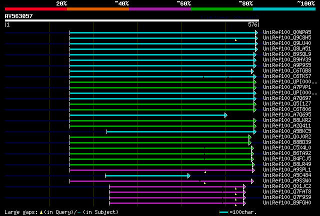Screen dimensions: 320x216
Task: Click the green alignment bar in the Q0J0R2 row
Action: click(159, 137)
